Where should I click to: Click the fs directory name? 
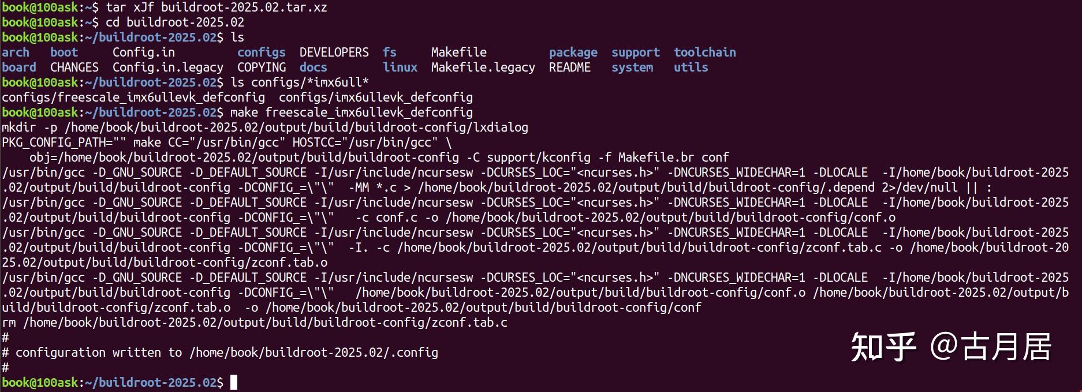(389, 53)
